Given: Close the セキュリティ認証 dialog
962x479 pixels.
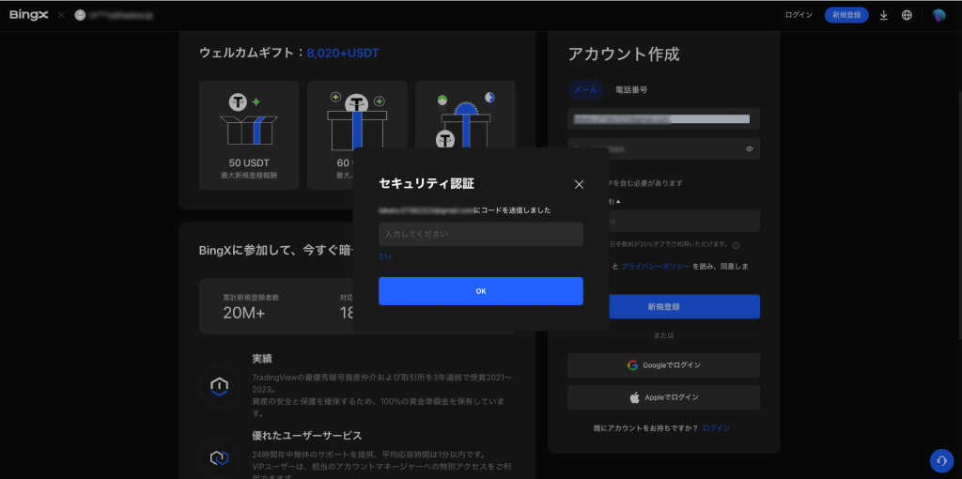Looking at the screenshot, I should [x=579, y=184].
